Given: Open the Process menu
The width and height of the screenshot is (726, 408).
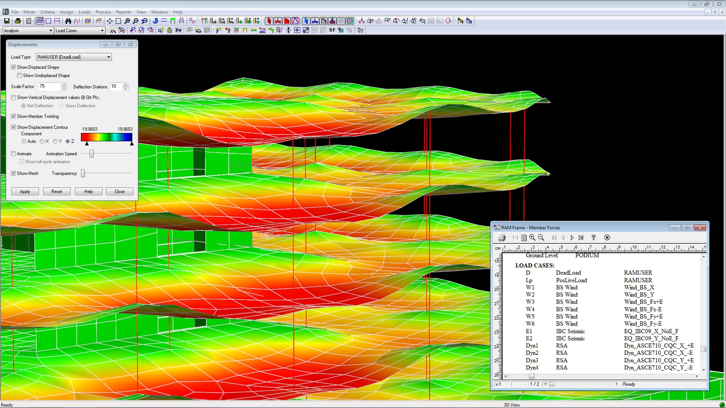Looking at the screenshot, I should click(x=103, y=12).
